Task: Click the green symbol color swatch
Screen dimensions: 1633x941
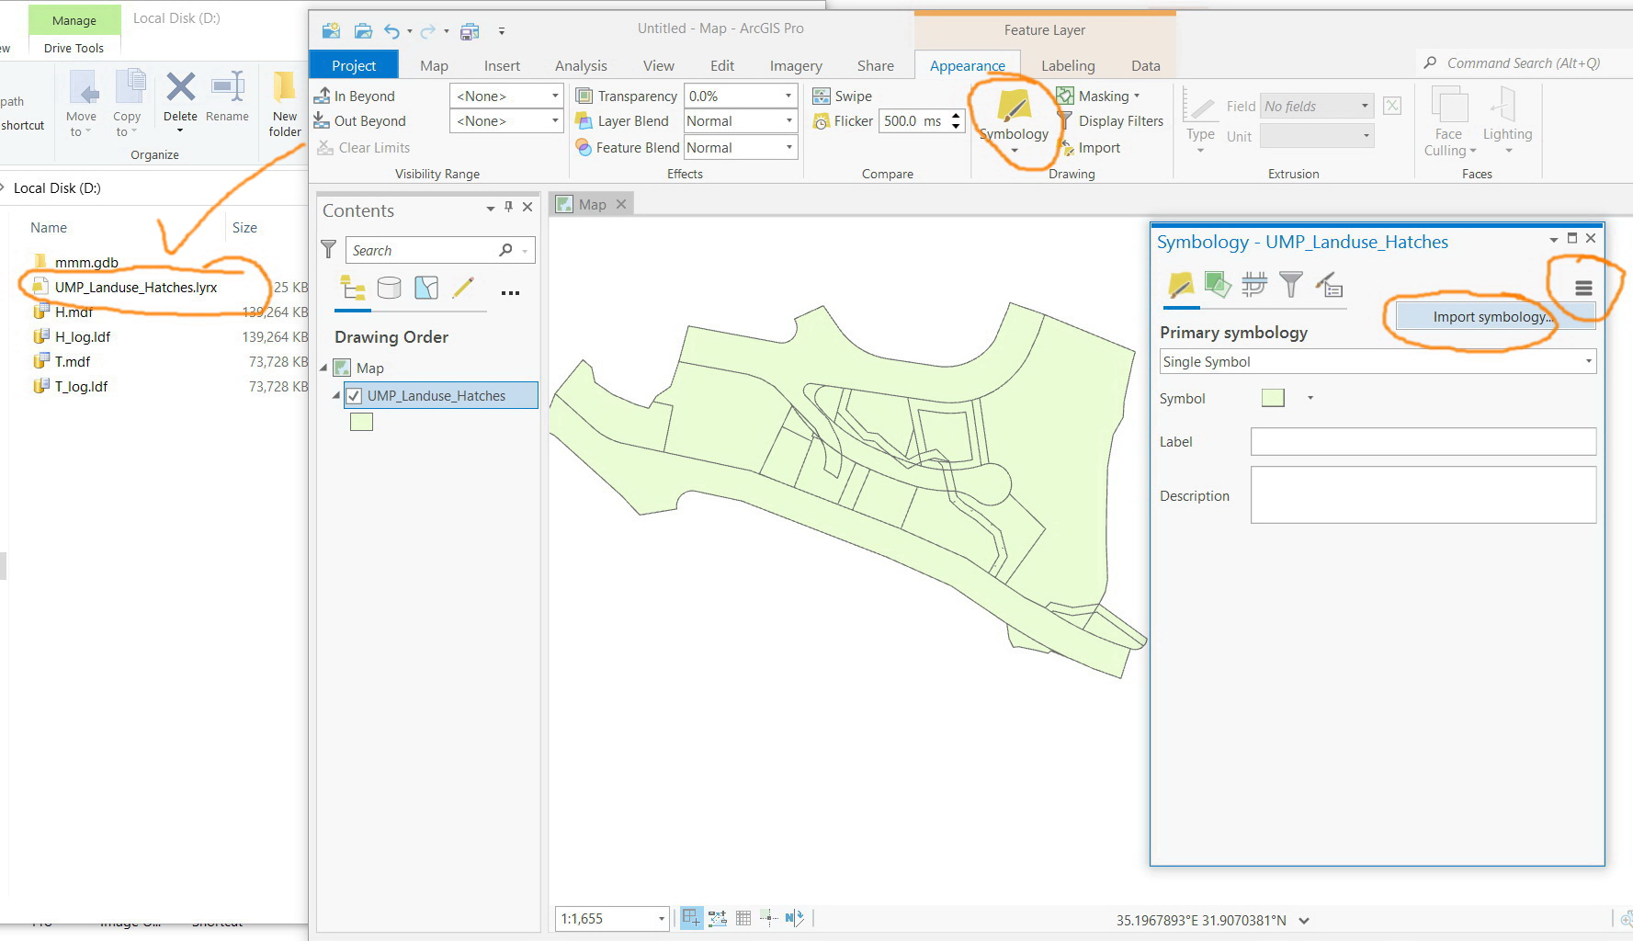Action: click(x=1273, y=397)
